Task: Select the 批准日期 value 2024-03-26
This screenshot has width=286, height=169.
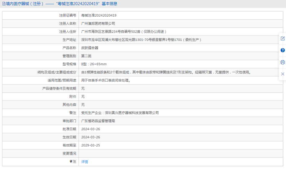Action: tap(91, 129)
